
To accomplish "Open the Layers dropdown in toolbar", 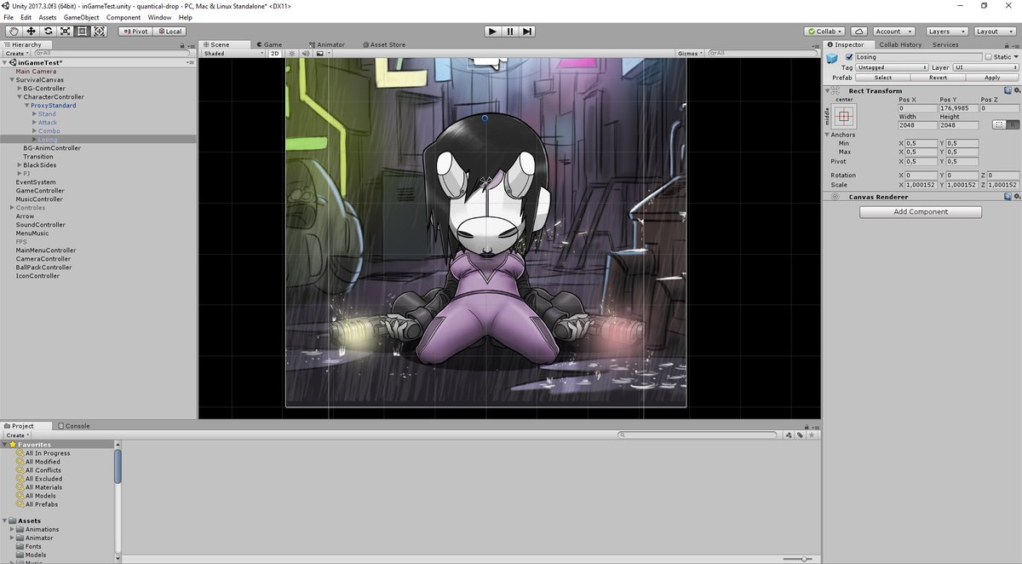I will pos(945,32).
